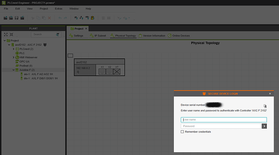Click the Save Project As toolbar icon

coord(22,18)
